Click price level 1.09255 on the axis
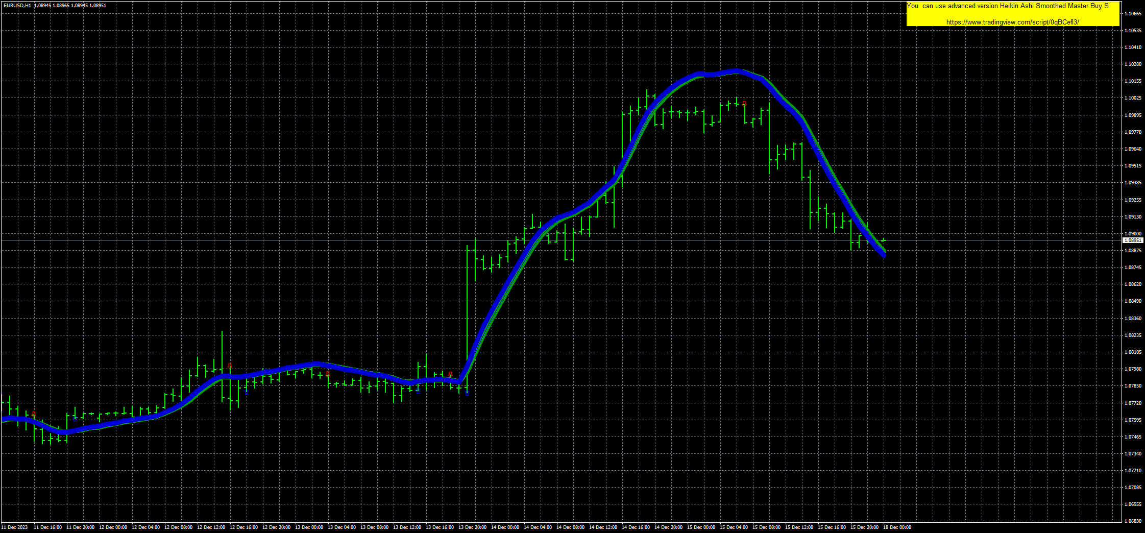 [1133, 200]
